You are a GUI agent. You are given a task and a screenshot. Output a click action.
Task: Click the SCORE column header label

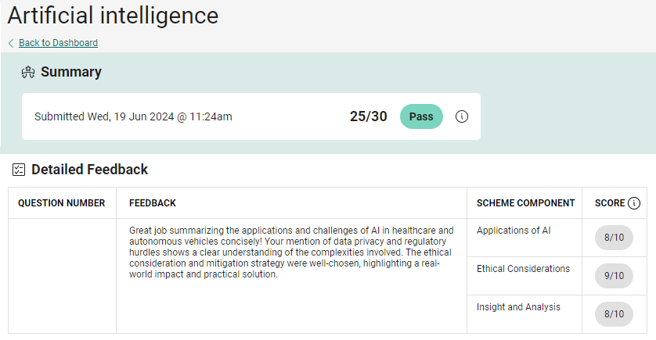[610, 203]
